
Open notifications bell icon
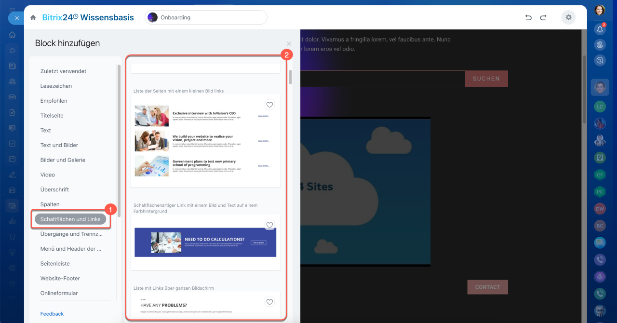(x=600, y=29)
